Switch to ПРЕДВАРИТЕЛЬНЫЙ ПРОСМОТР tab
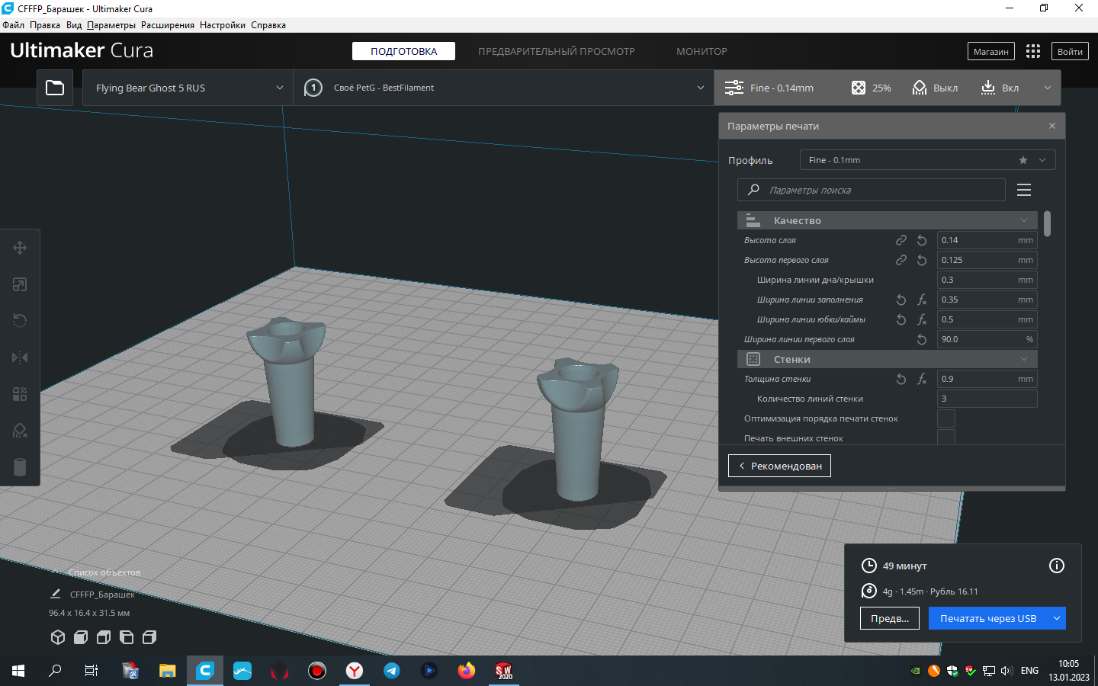This screenshot has height=686, width=1098. pyautogui.click(x=556, y=51)
